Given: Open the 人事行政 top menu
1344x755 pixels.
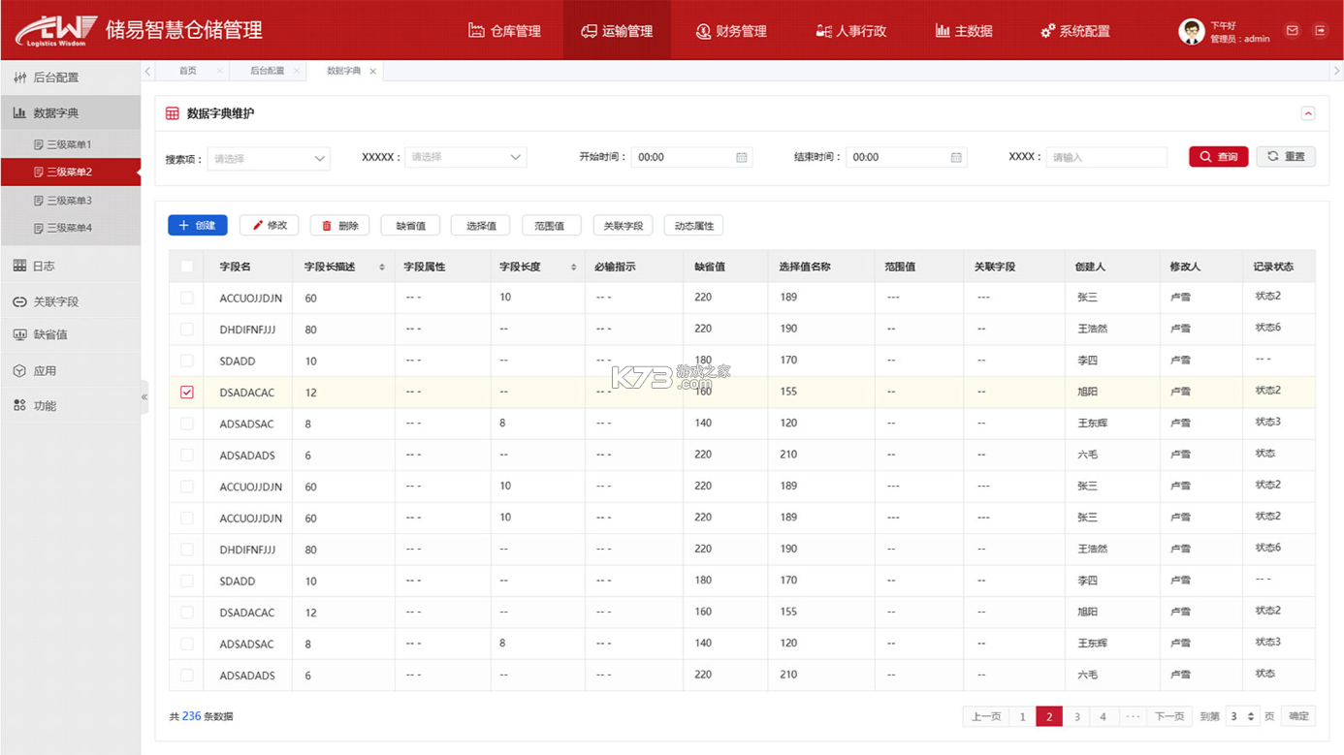Looking at the screenshot, I should [850, 31].
